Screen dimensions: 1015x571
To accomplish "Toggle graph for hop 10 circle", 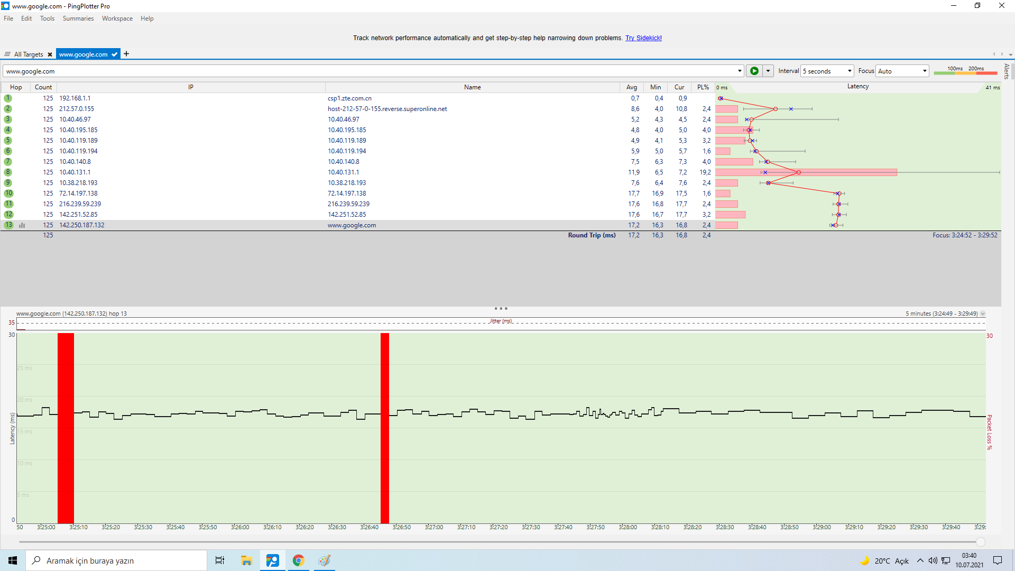I will [x=8, y=194].
